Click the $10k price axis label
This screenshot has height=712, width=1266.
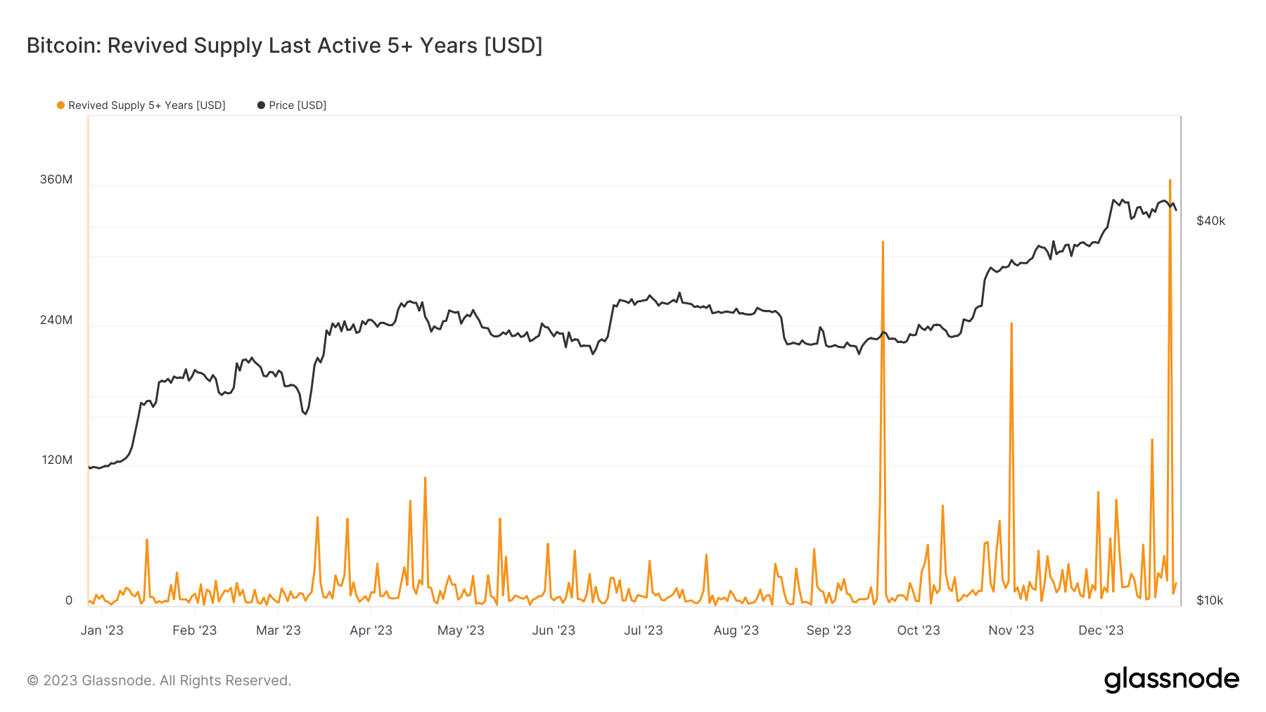tap(1210, 601)
